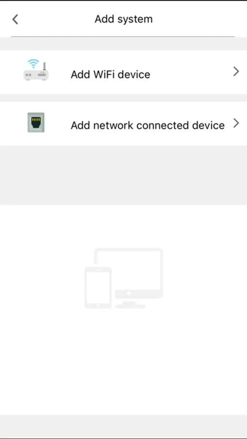Viewport: 247px width, 439px height.
Task: Tap the gray strip between the two rows
Action: 123,98
